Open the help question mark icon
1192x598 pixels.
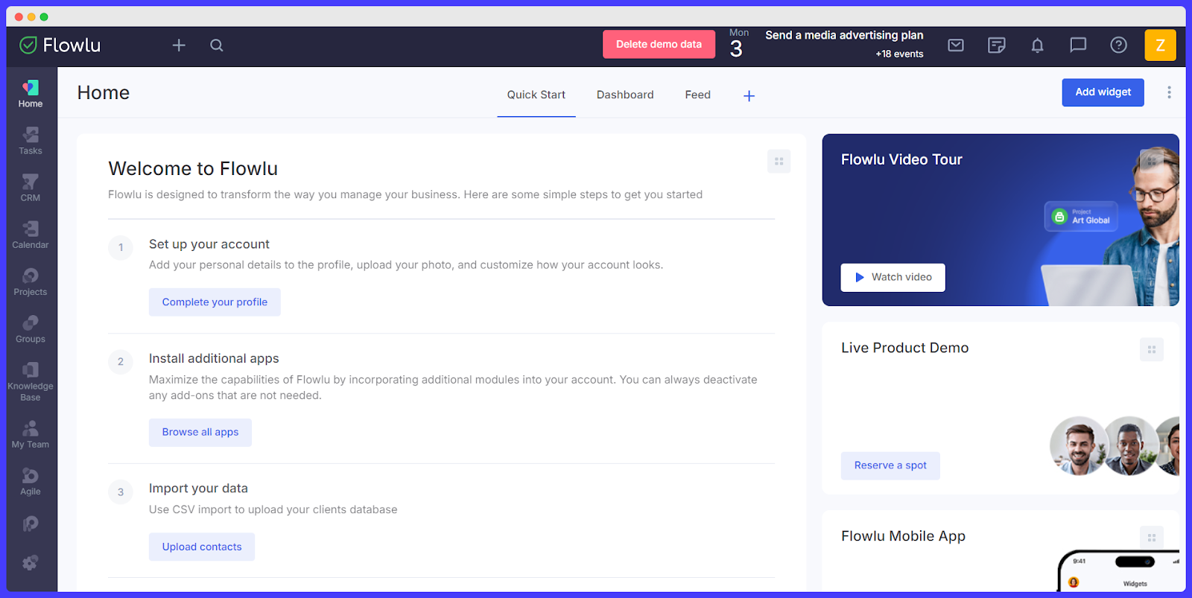point(1118,45)
